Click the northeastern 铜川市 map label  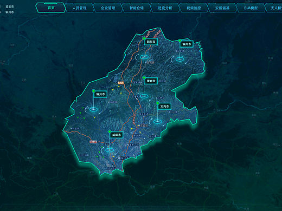tap(187, 44)
